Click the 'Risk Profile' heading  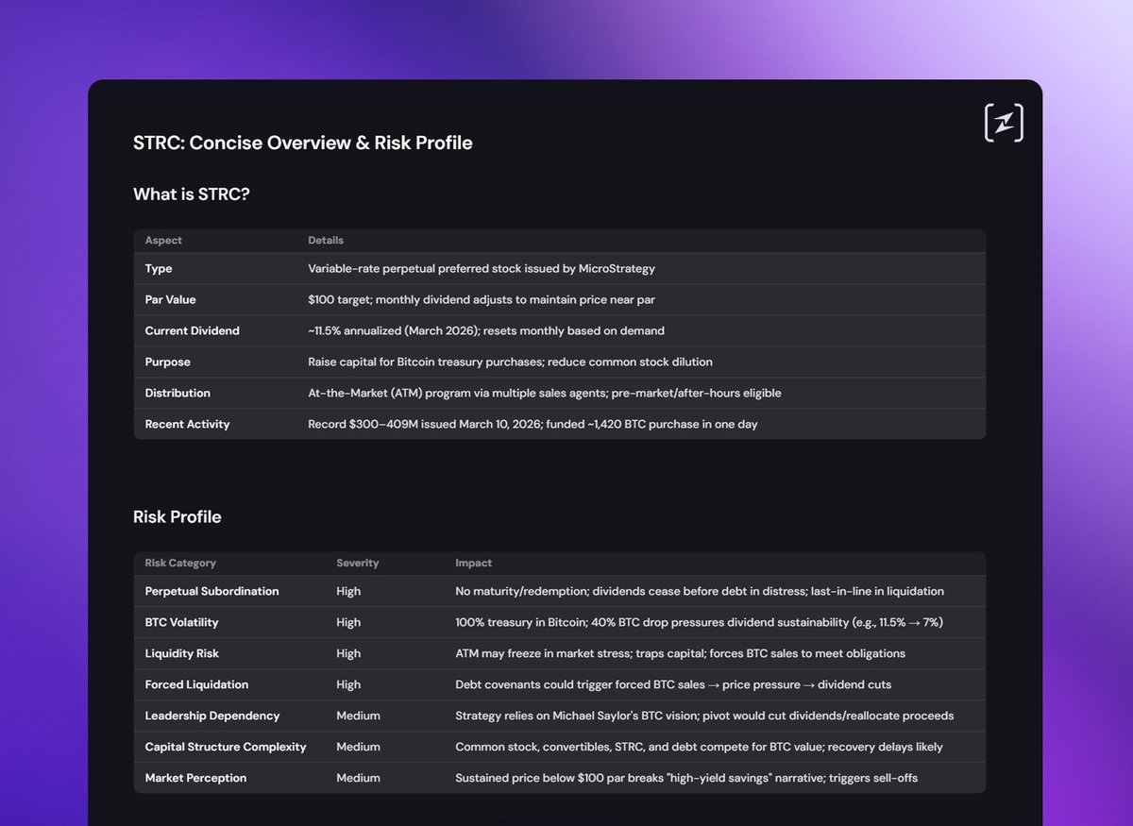point(178,516)
